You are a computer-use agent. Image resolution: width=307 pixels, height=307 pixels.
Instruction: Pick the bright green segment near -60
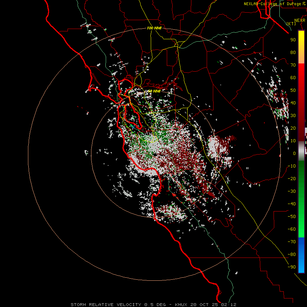(x=301, y=229)
